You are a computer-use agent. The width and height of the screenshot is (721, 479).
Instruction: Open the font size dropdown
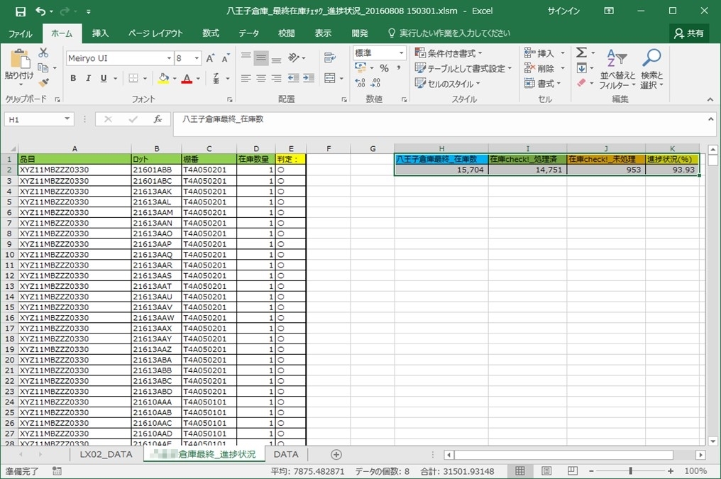point(197,58)
